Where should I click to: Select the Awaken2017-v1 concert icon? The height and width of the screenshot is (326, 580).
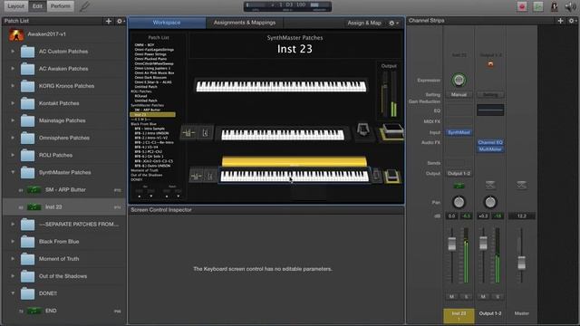coord(16,34)
